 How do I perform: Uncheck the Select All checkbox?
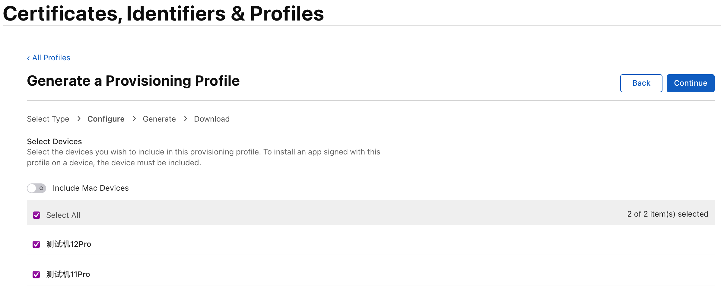point(37,215)
